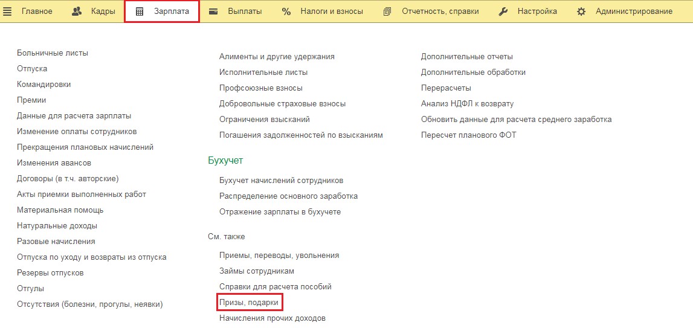This screenshot has width=693, height=328.
Task: Open the Главное section
Action: pos(37,11)
